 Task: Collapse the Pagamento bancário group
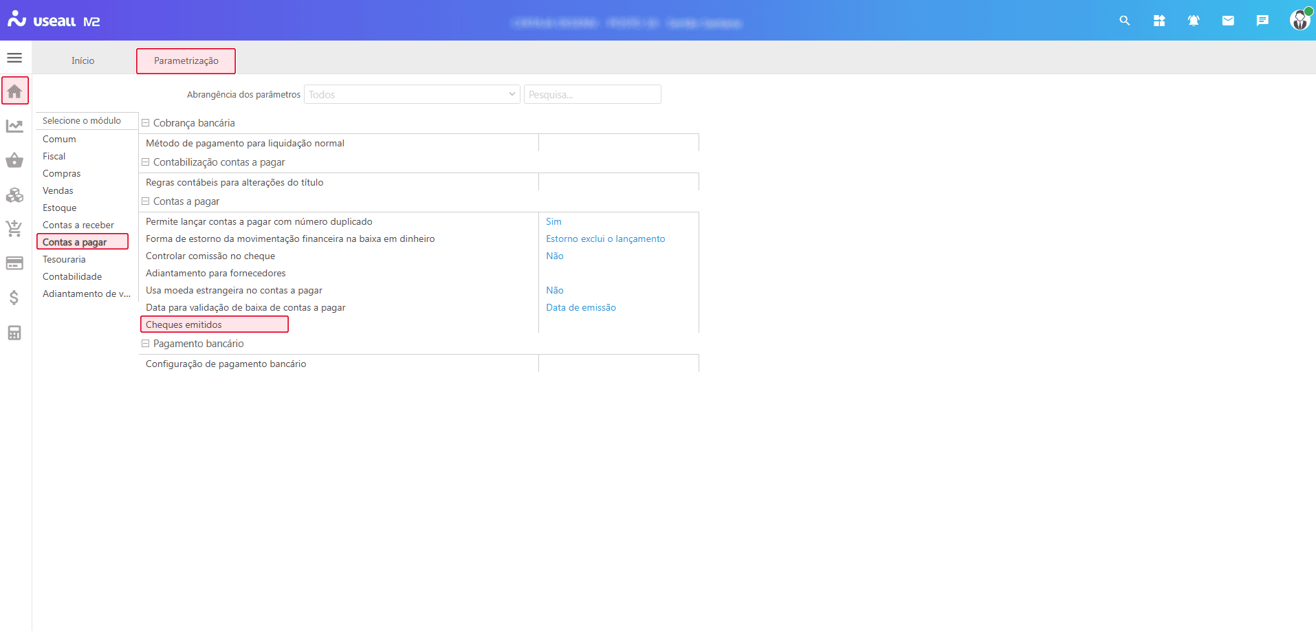(x=146, y=344)
